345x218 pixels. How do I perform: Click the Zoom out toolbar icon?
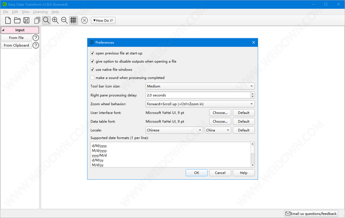tap(64, 20)
